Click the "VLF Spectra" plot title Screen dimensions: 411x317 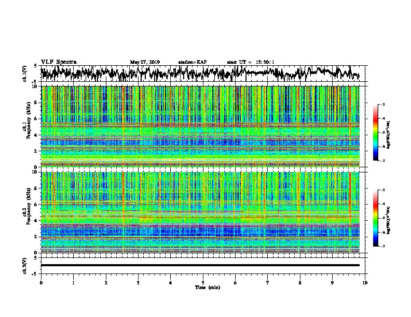[x=59, y=62]
